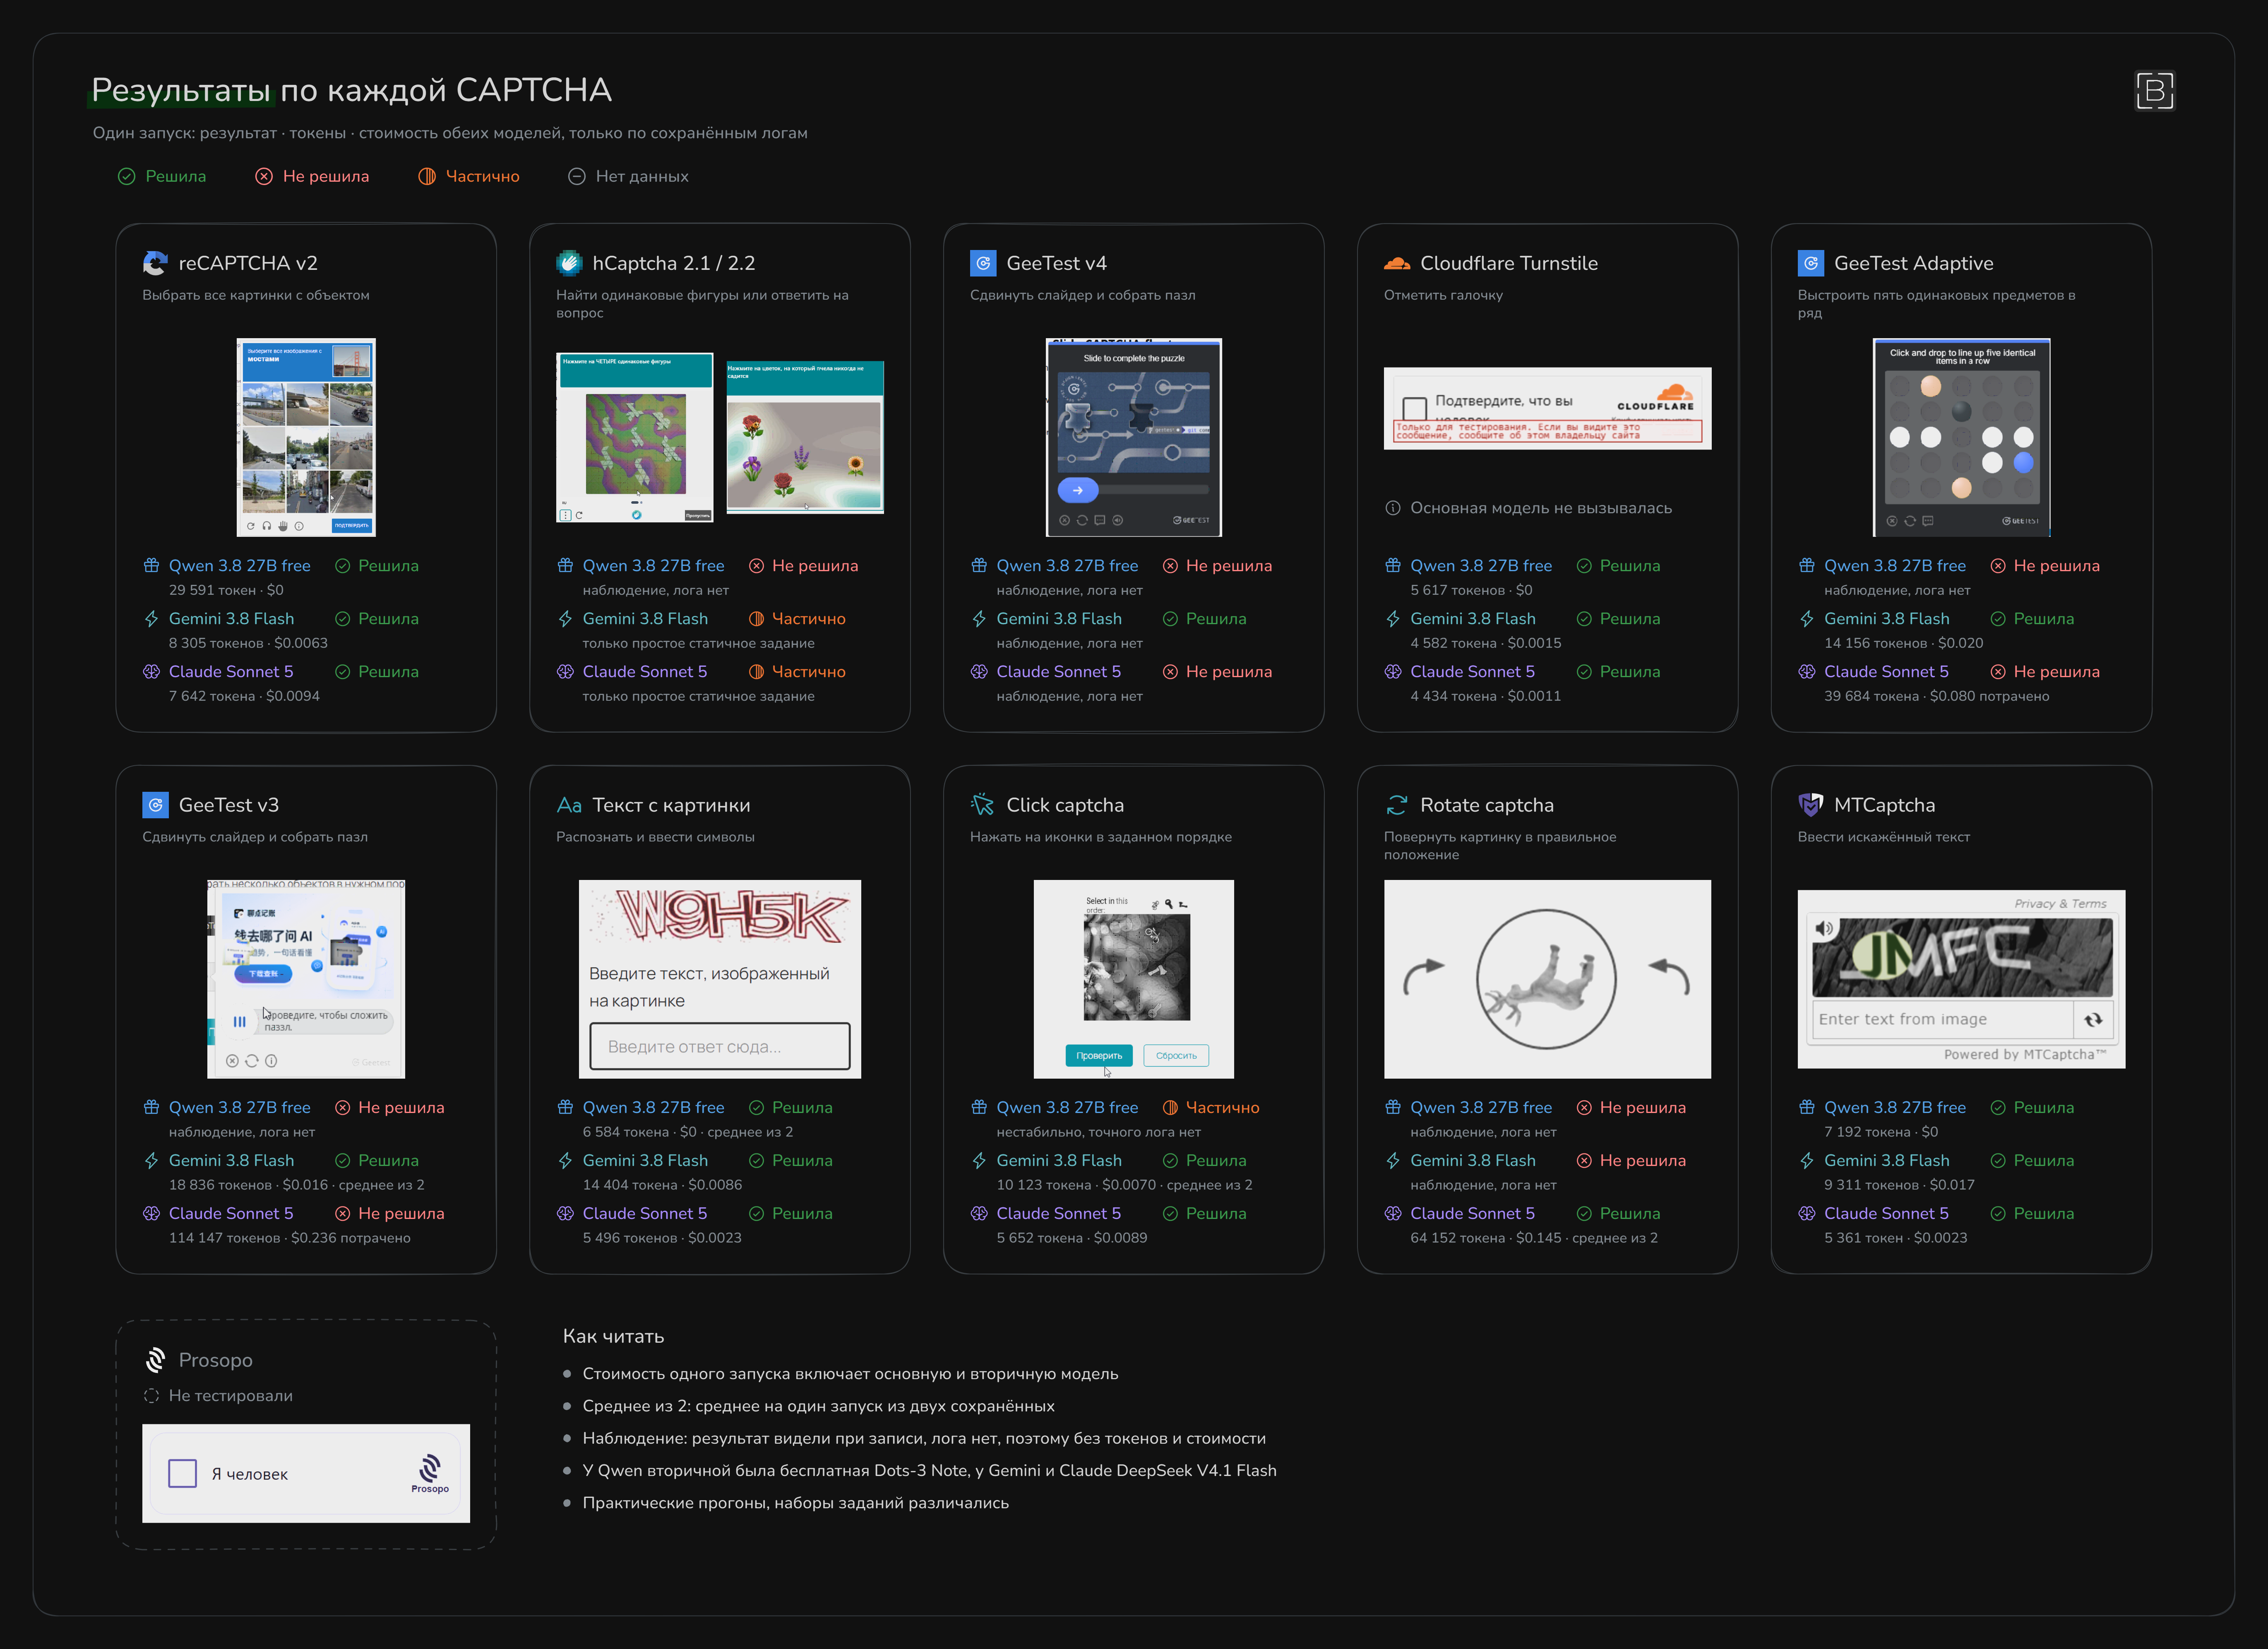Click the Click captcha cursor icon
Image resolution: width=2268 pixels, height=1649 pixels.
coord(982,805)
